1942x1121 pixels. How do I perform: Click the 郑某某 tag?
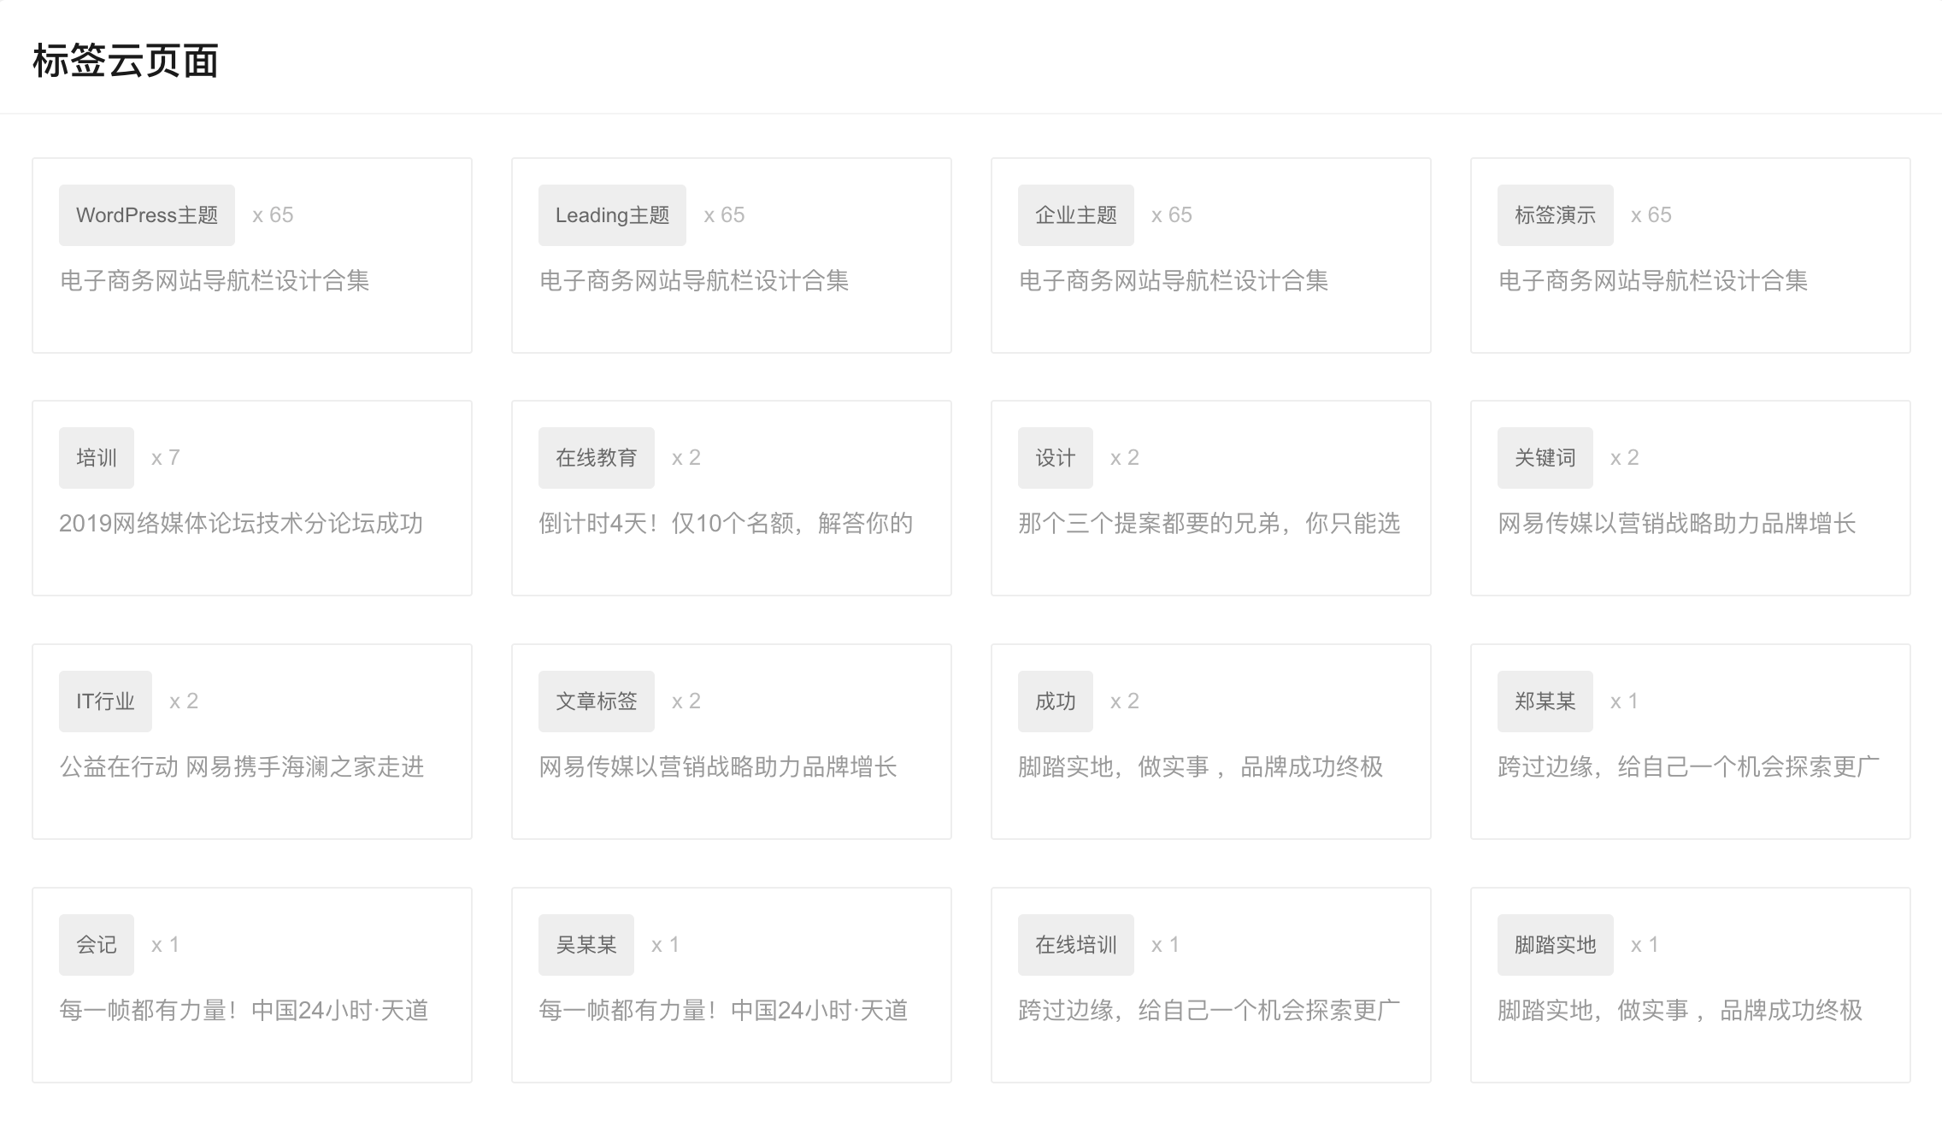click(x=1545, y=700)
